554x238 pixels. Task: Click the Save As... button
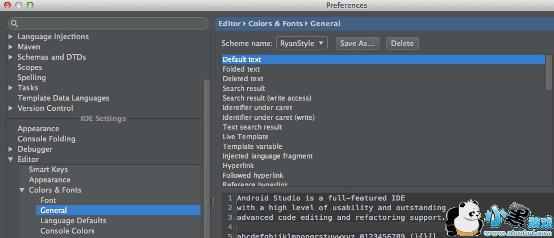(x=357, y=43)
